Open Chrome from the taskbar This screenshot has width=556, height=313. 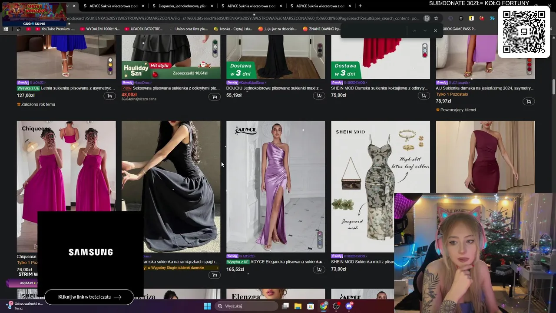[324, 306]
